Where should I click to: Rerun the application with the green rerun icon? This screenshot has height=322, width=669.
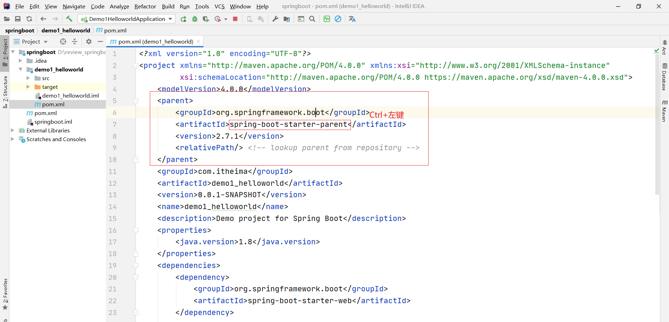[x=183, y=19]
